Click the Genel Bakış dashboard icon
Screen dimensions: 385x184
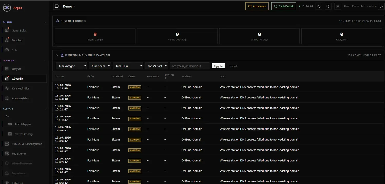click(x=7, y=30)
